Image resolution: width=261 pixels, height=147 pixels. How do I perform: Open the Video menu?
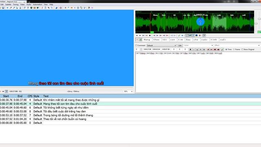pos(22,4)
